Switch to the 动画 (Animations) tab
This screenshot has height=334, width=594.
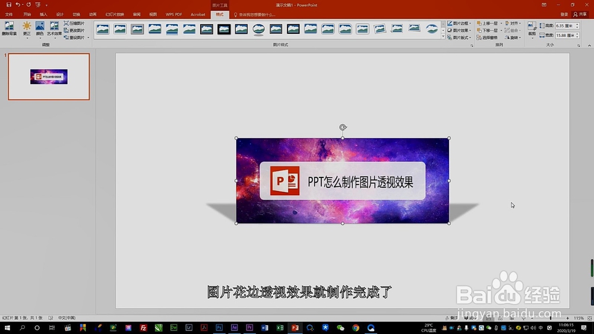93,14
